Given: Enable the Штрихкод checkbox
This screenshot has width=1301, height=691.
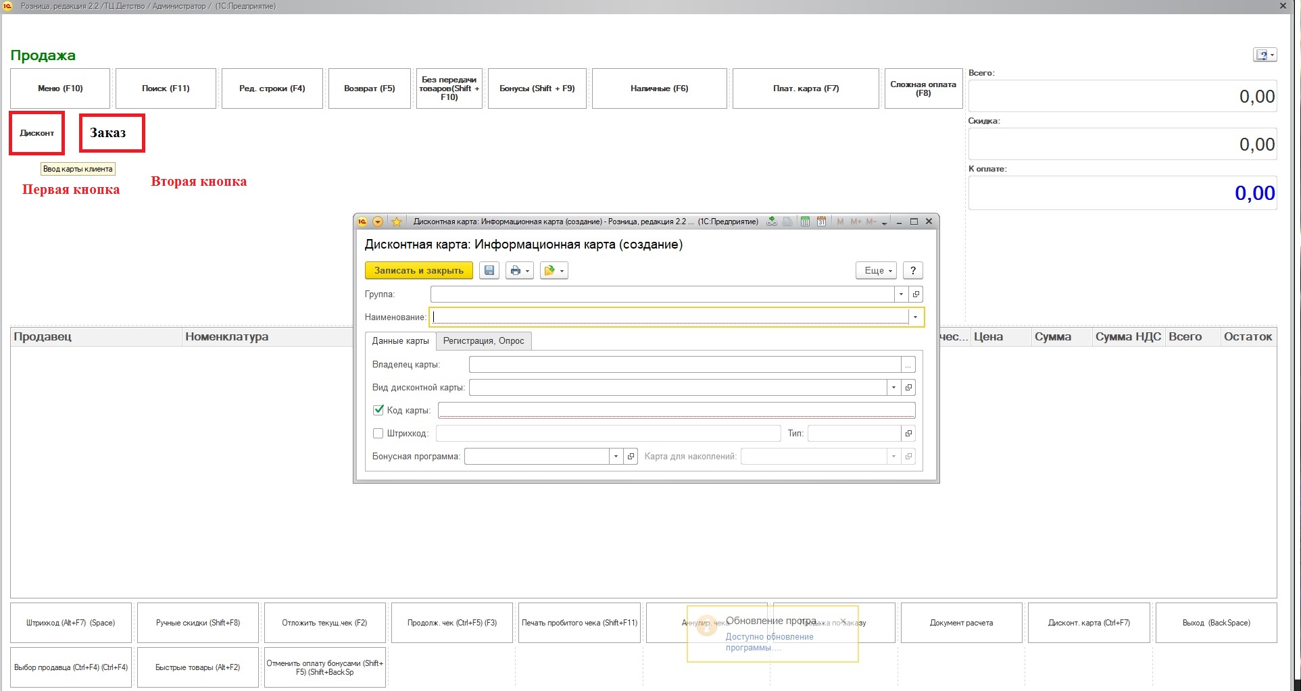Looking at the screenshot, I should pos(378,434).
